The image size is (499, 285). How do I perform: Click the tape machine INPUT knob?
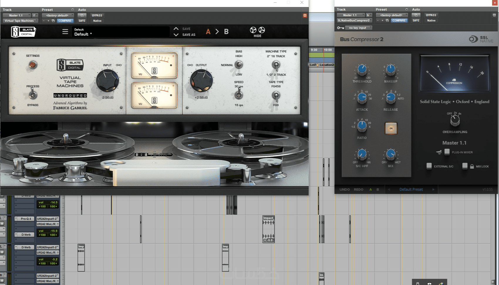coord(107,81)
